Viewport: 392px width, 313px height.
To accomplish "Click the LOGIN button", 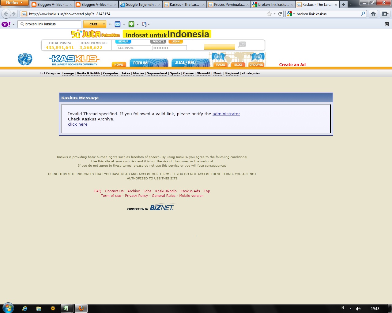I will [175, 42].
